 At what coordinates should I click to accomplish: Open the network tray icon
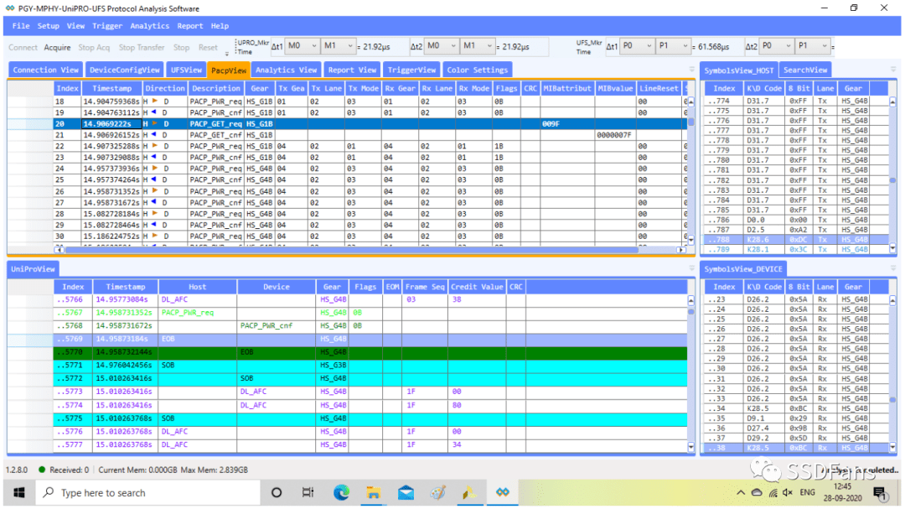(x=773, y=493)
